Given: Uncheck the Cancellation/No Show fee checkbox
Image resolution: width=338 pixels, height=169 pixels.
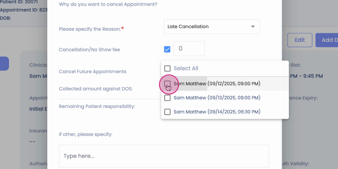Looking at the screenshot, I should 167,49.
